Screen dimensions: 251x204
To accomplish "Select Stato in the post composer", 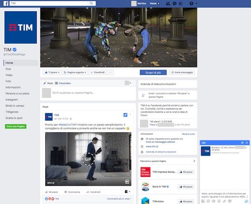I will tap(48, 83).
